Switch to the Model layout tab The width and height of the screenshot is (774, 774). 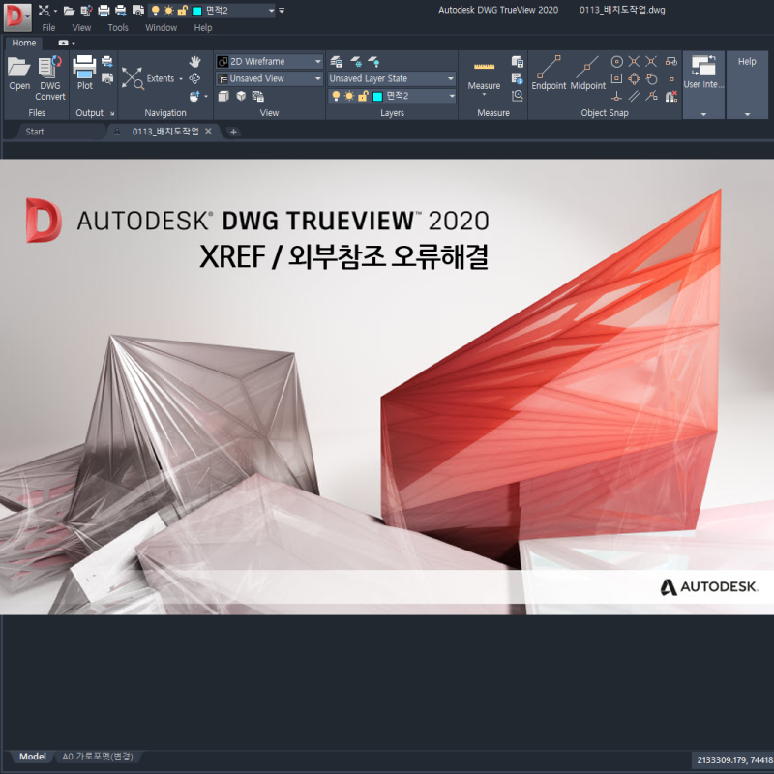[33, 757]
